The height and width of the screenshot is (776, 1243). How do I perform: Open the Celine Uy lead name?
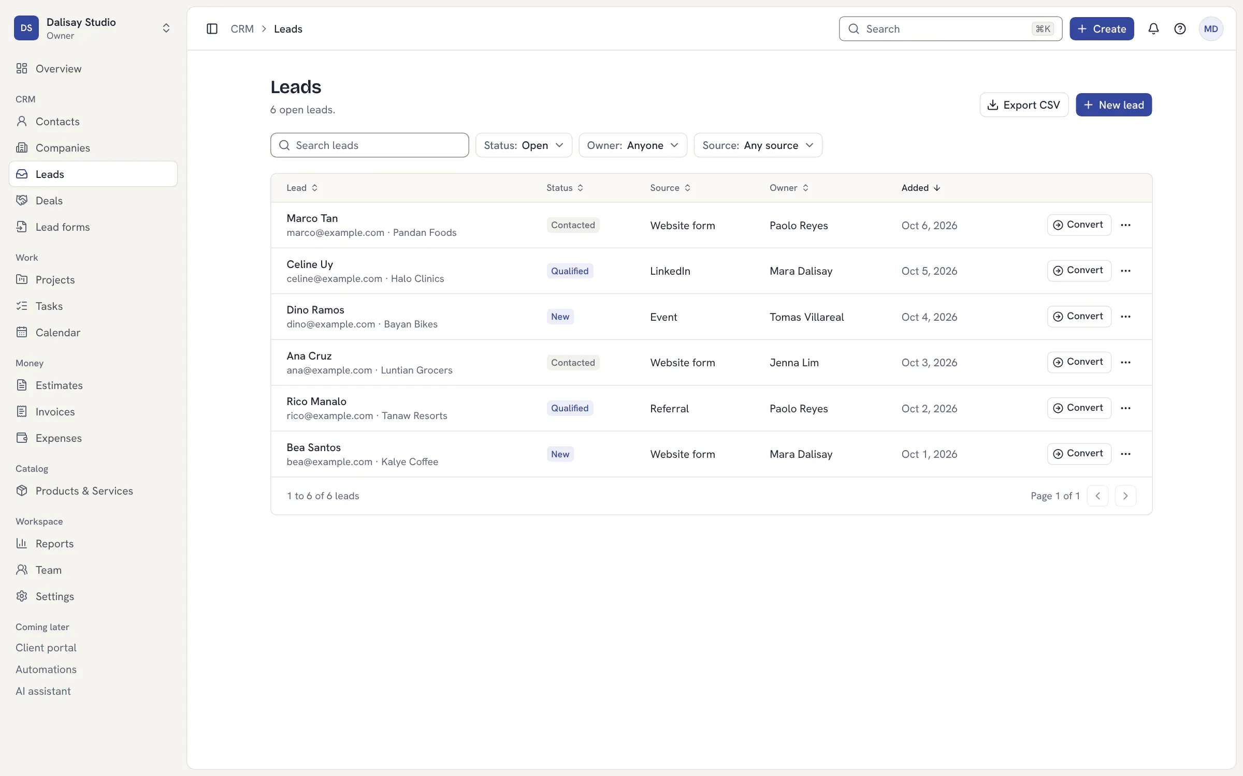coord(310,264)
